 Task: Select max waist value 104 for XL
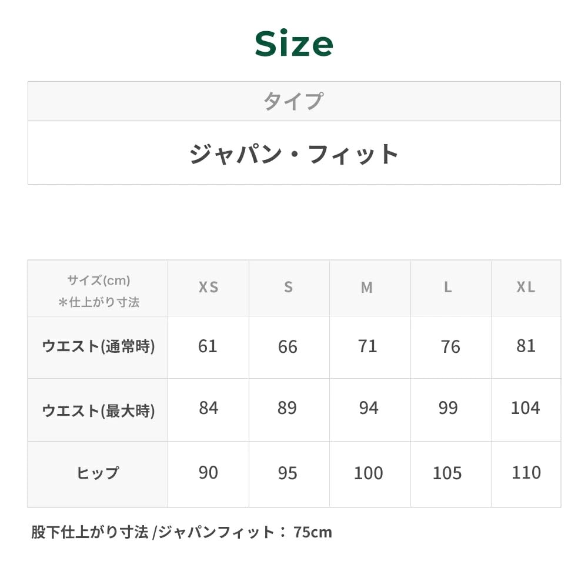[x=525, y=408]
